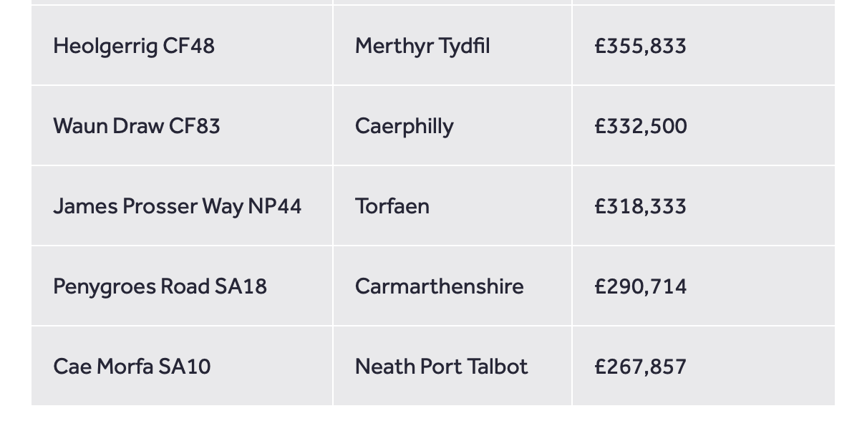Select the £332,500 price value

click(x=640, y=127)
